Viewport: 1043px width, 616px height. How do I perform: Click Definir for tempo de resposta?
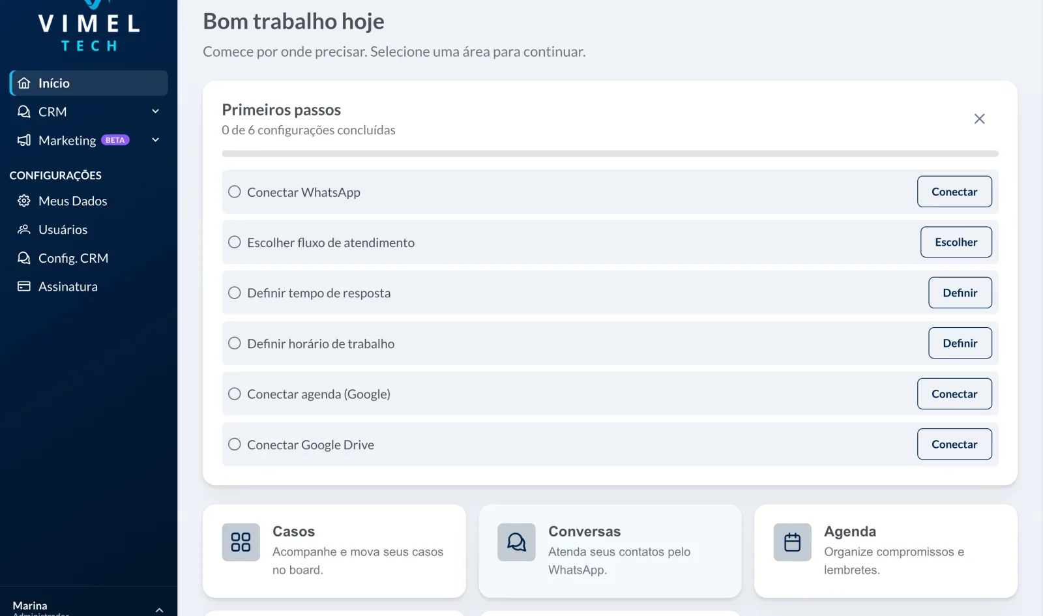960,293
